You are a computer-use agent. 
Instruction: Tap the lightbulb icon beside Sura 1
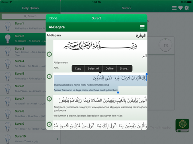coord(8,26)
